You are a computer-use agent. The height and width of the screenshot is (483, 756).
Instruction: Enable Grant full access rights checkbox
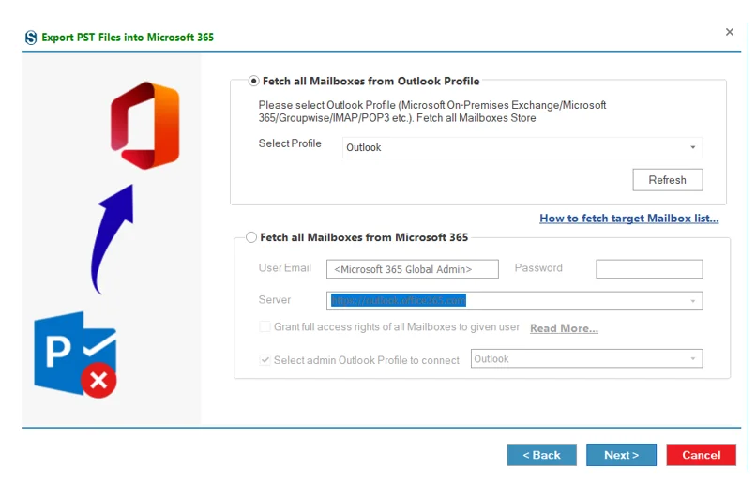tap(265, 326)
